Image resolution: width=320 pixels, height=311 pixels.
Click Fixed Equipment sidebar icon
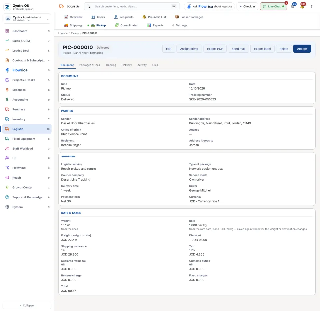point(7,139)
